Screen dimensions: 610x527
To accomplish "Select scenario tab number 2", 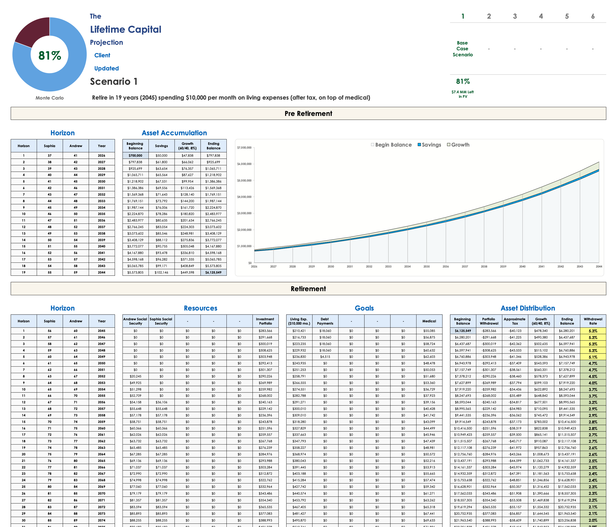I will point(489,16).
